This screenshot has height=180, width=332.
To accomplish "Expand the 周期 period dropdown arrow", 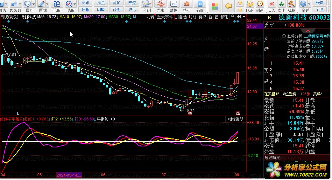I will coord(33,4).
